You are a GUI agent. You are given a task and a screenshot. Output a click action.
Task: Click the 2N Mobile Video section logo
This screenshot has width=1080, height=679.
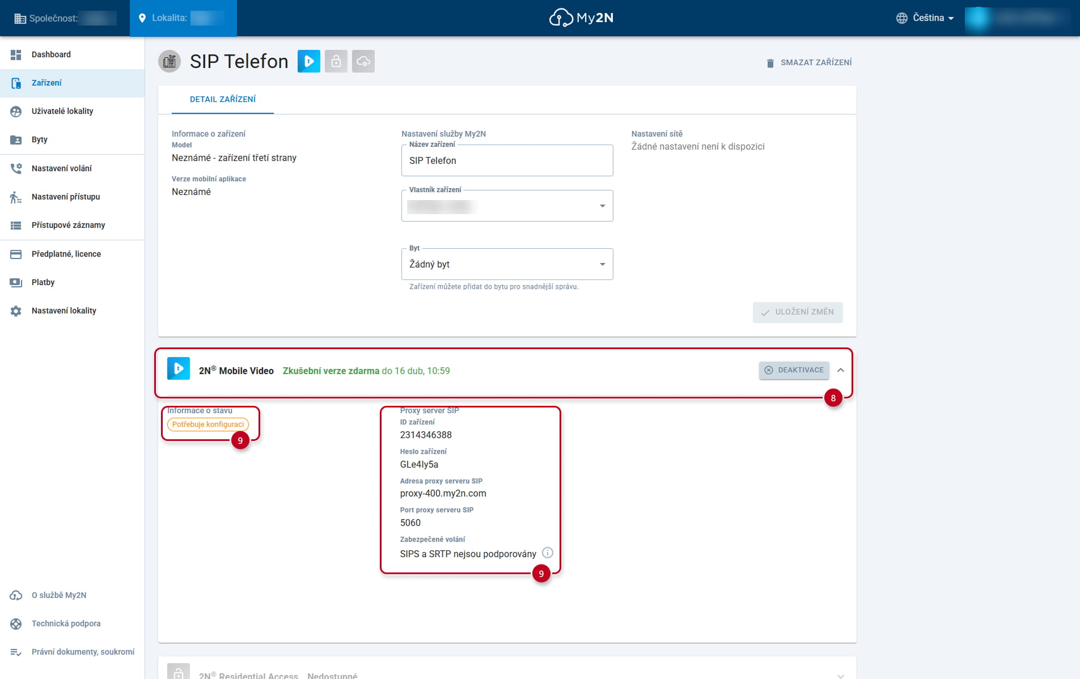[x=179, y=369]
